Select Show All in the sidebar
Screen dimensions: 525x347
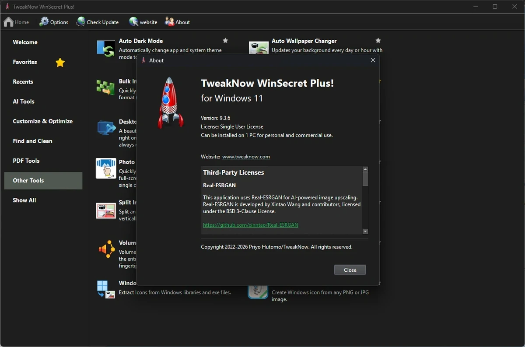[24, 200]
